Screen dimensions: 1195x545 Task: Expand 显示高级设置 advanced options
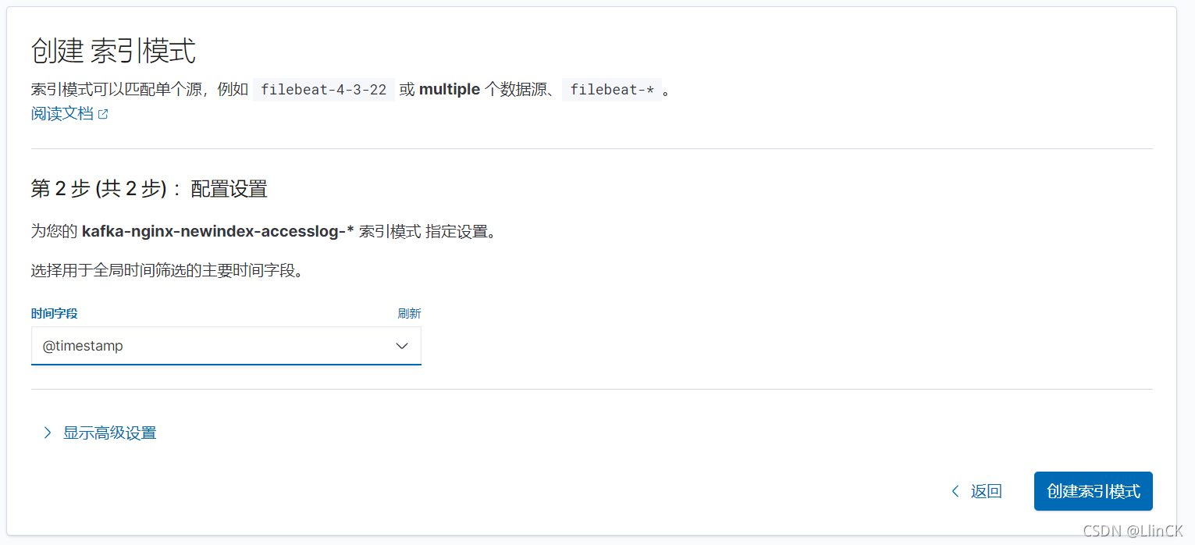109,433
